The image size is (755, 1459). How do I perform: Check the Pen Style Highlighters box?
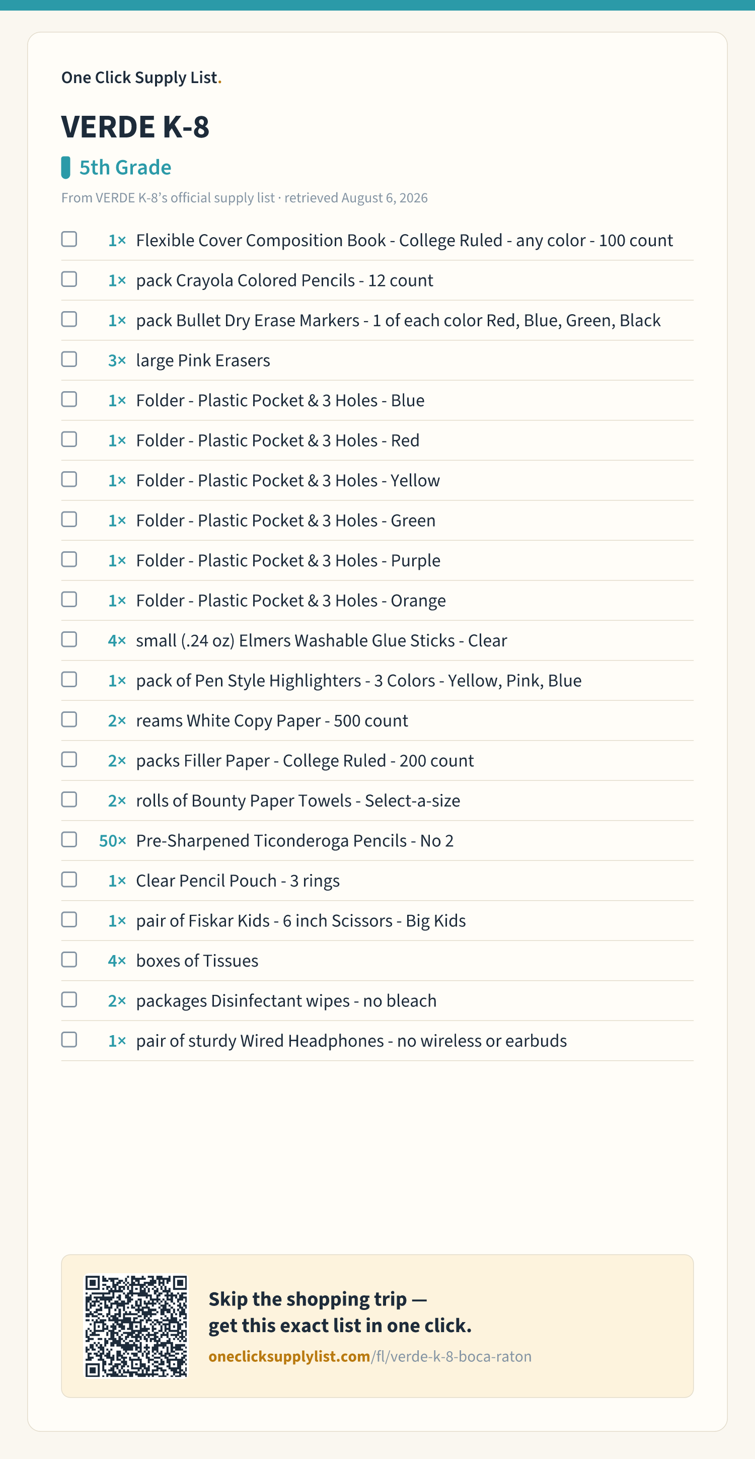(x=69, y=680)
